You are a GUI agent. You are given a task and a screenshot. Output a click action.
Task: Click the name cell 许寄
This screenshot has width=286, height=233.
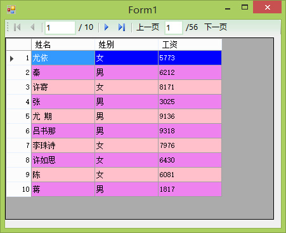[63, 87]
